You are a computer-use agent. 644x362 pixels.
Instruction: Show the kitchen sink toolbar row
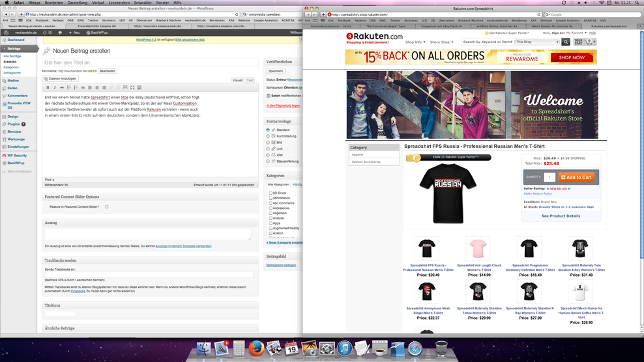click(x=139, y=87)
